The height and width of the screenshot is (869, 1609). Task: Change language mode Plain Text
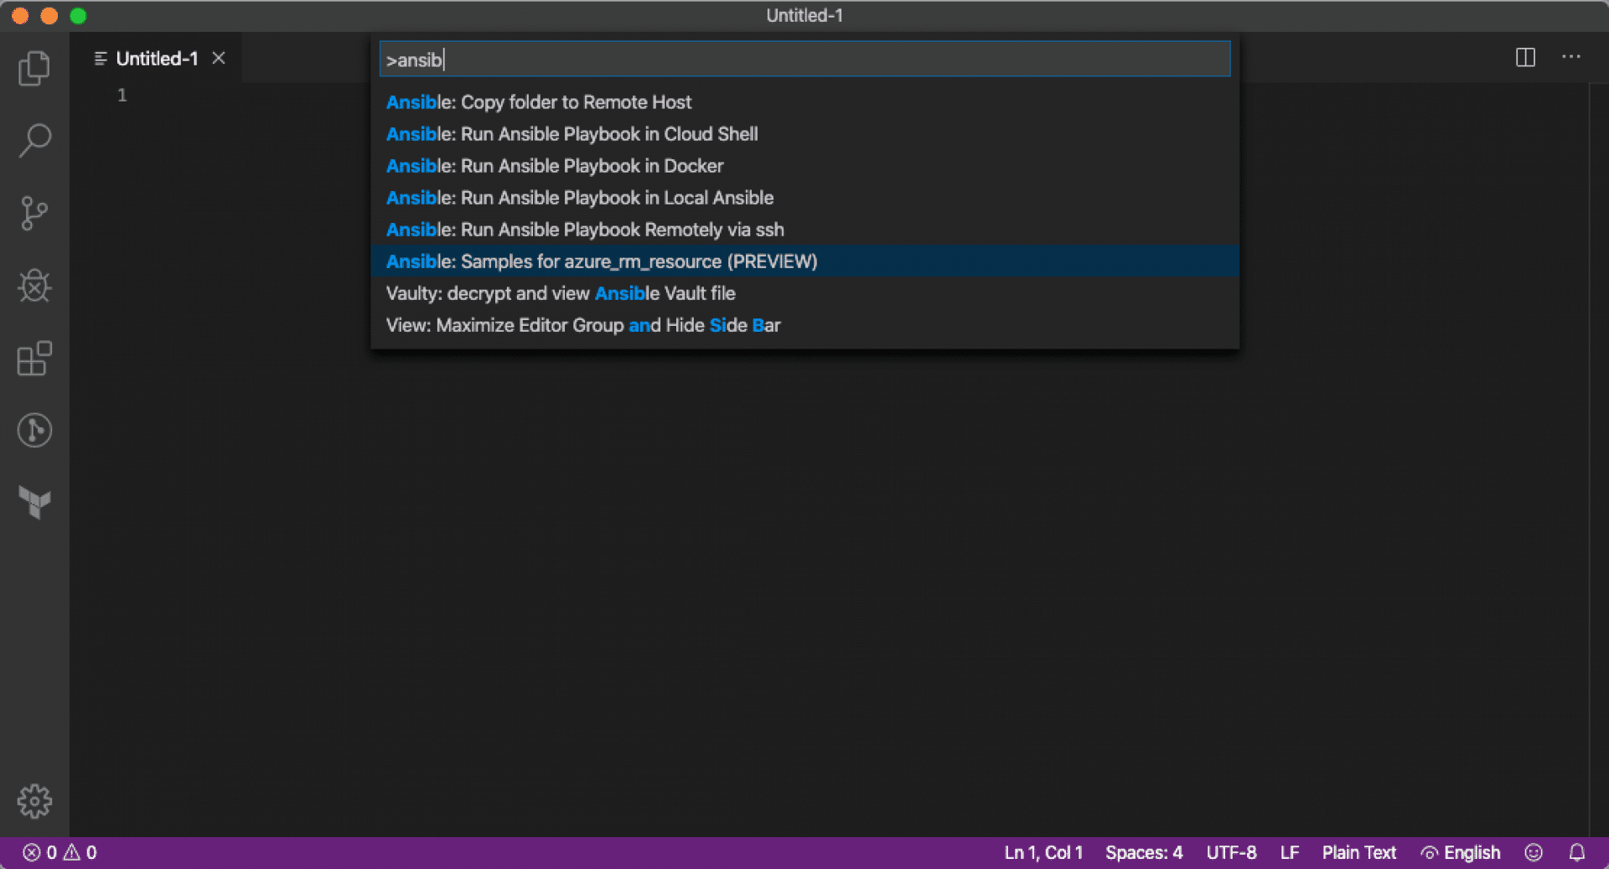click(x=1359, y=852)
